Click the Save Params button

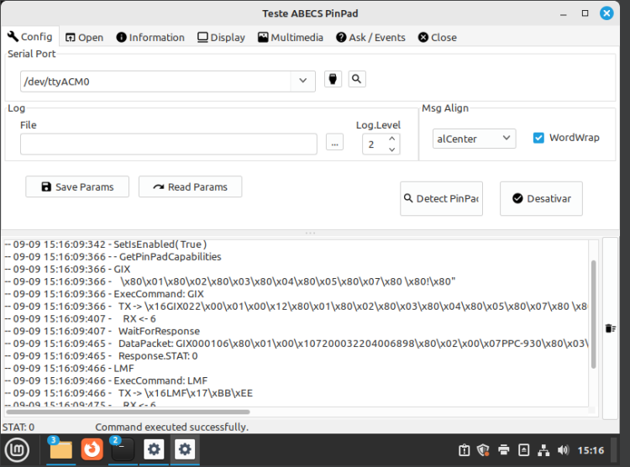point(77,186)
